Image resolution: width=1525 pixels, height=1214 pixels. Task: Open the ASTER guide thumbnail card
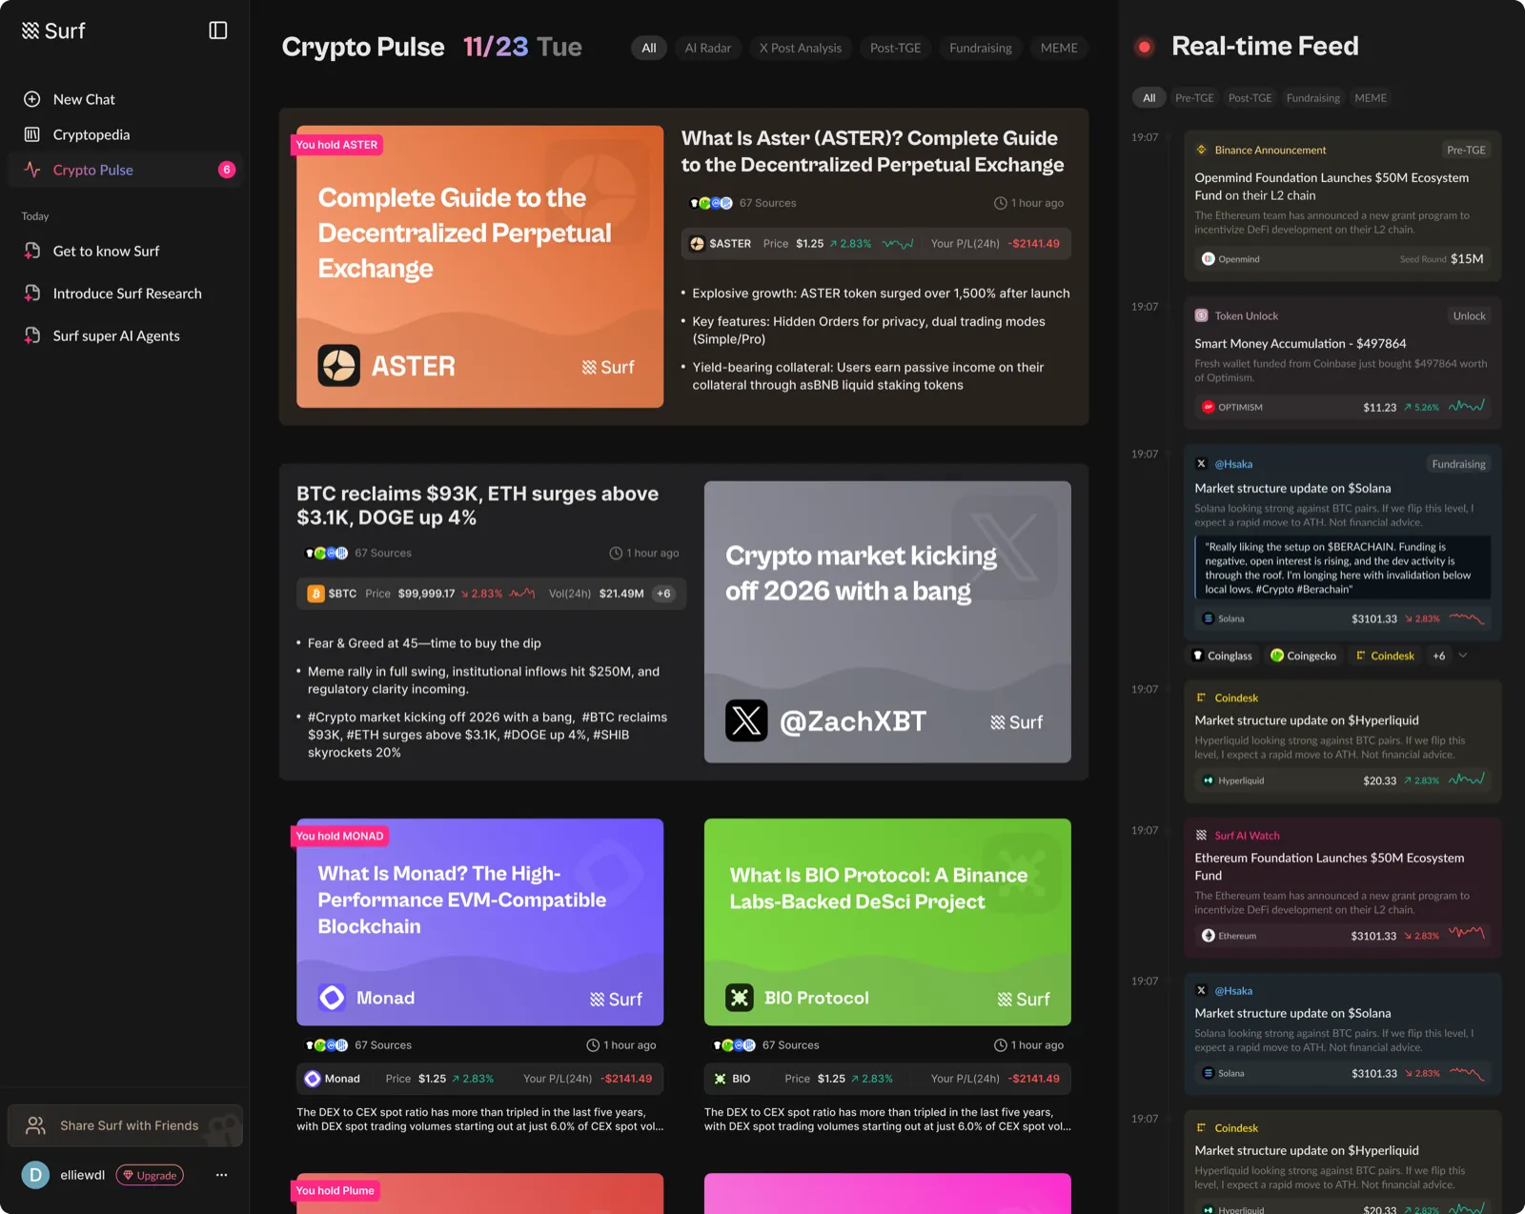tap(480, 267)
